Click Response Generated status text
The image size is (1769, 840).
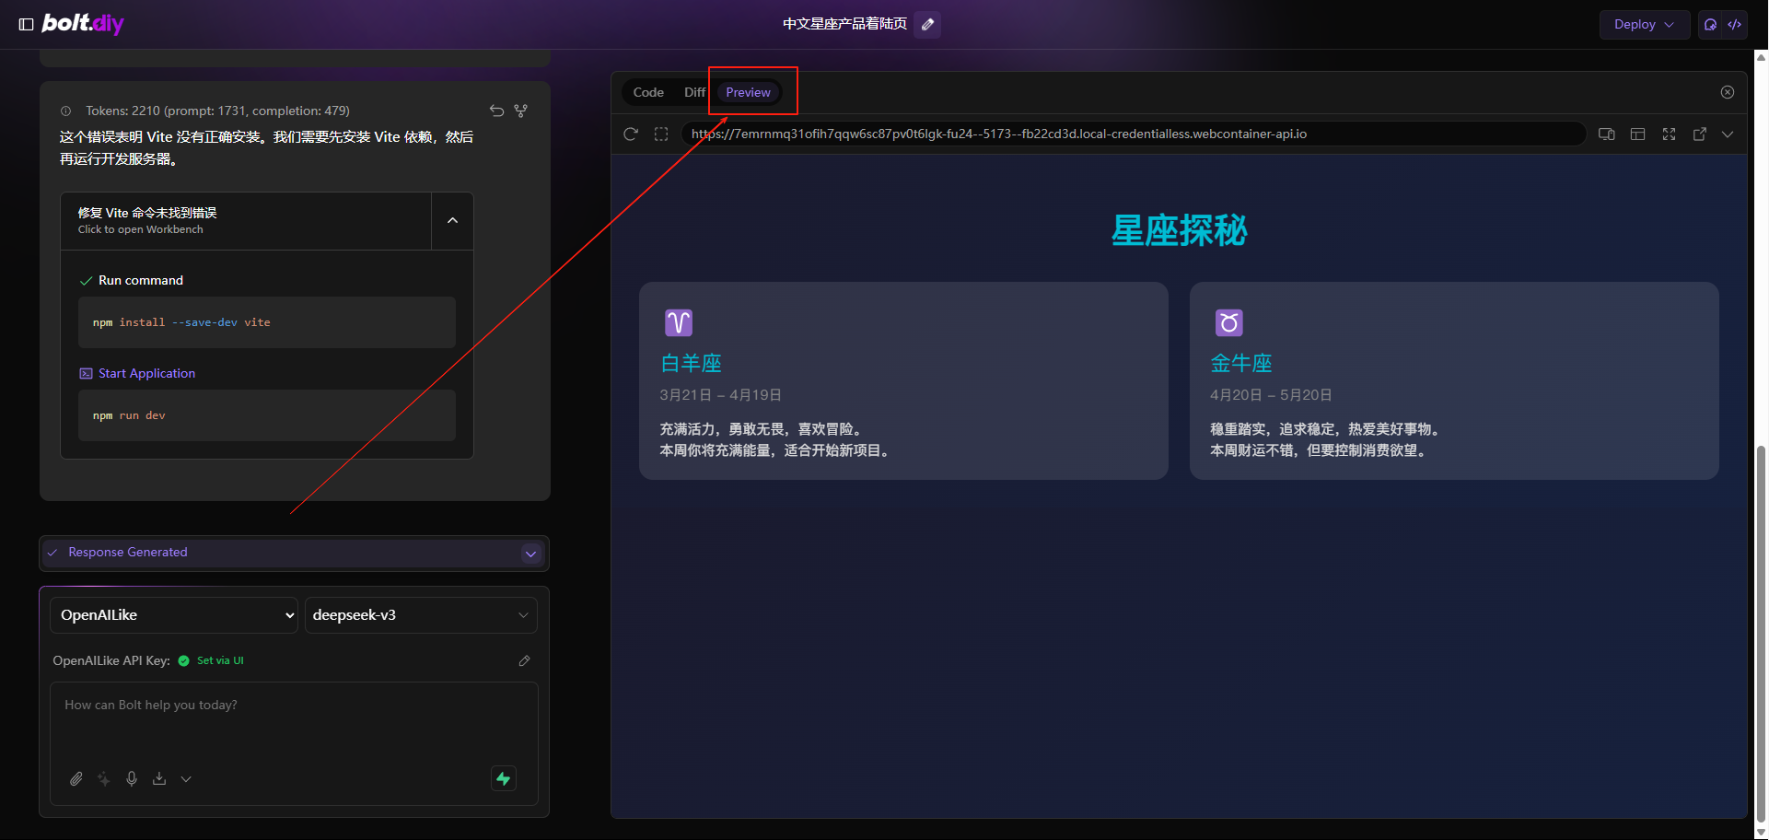coord(128,552)
